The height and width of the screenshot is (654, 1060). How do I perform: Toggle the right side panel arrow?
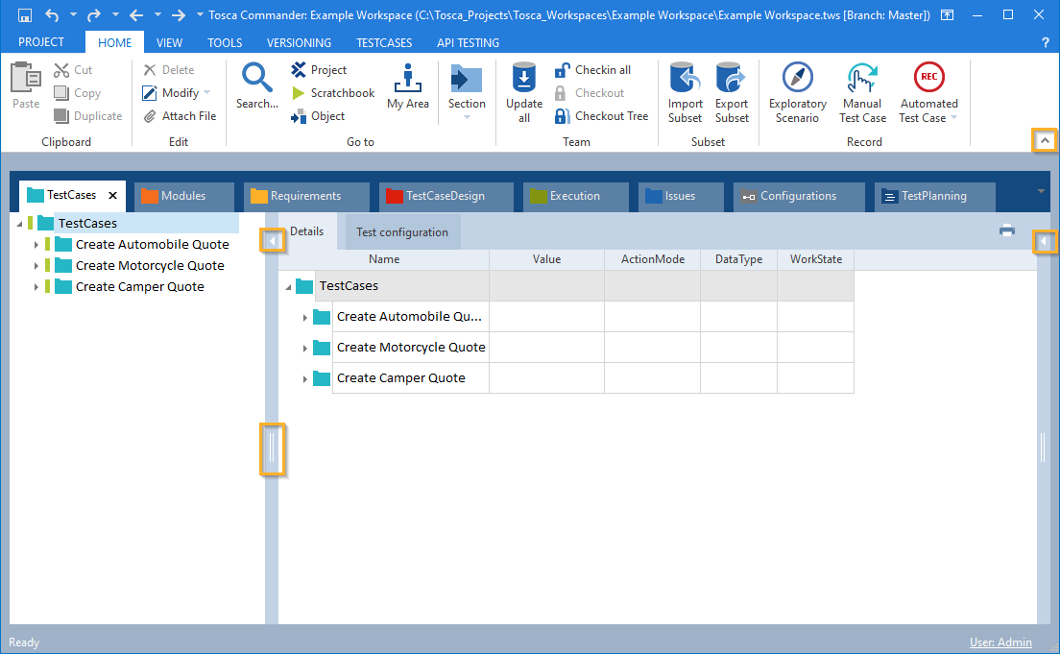[1044, 243]
